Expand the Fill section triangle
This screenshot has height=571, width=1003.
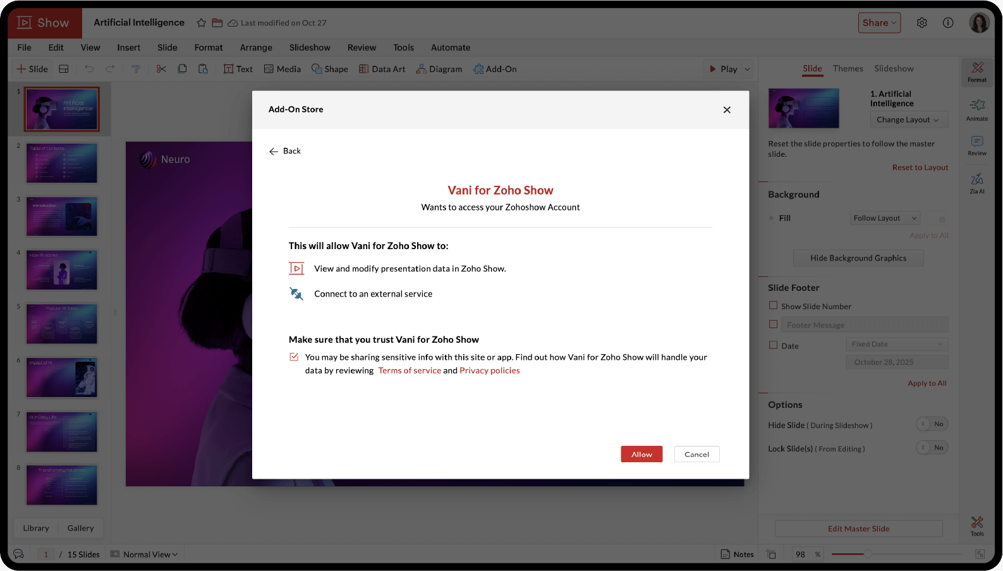point(771,218)
